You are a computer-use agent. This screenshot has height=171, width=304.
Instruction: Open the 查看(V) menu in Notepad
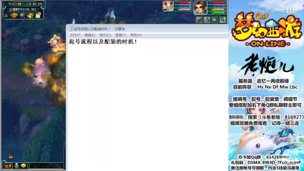pyautogui.click(x=120, y=35)
